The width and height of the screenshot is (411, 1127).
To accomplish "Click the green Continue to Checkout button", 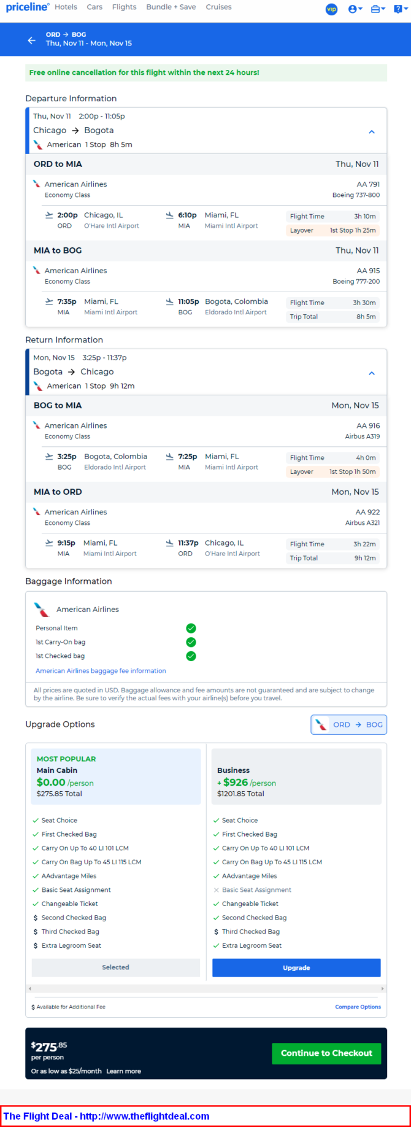I will tap(326, 1053).
